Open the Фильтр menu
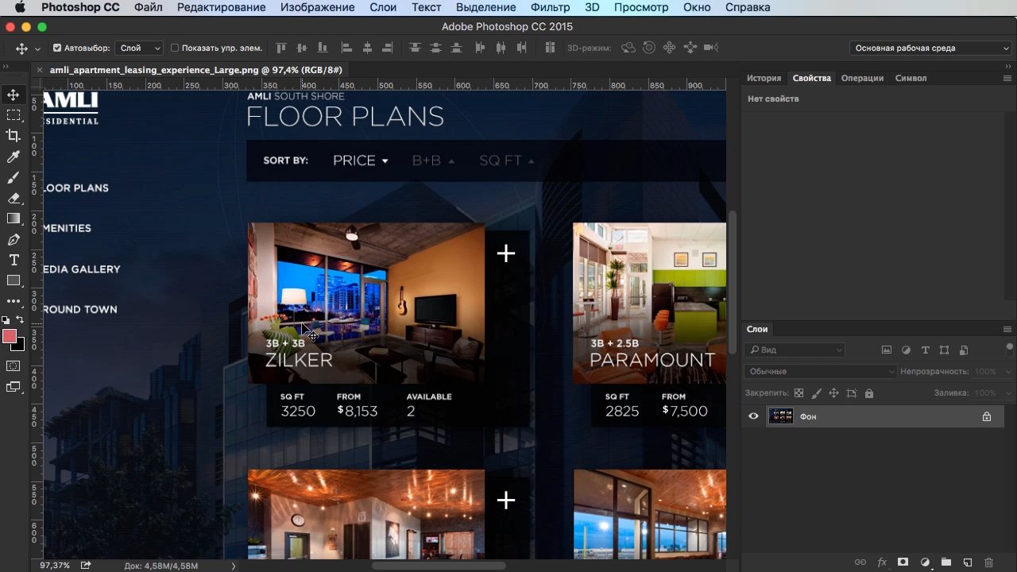The image size is (1017, 572). (550, 7)
